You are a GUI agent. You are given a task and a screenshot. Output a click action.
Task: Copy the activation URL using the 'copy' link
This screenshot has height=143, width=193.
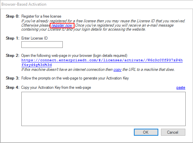pos(118,70)
